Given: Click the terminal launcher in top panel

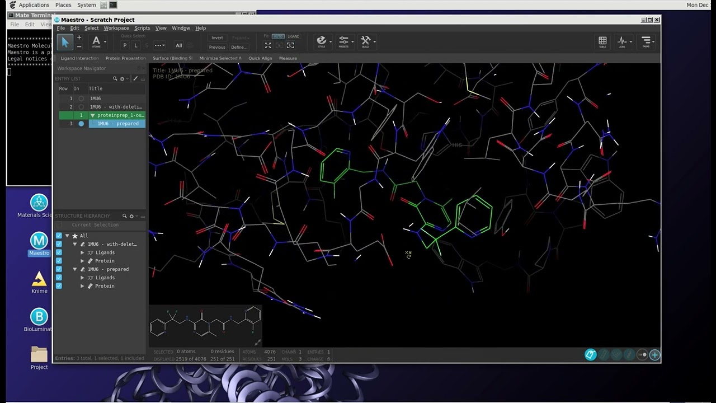Looking at the screenshot, I should pos(113,5).
